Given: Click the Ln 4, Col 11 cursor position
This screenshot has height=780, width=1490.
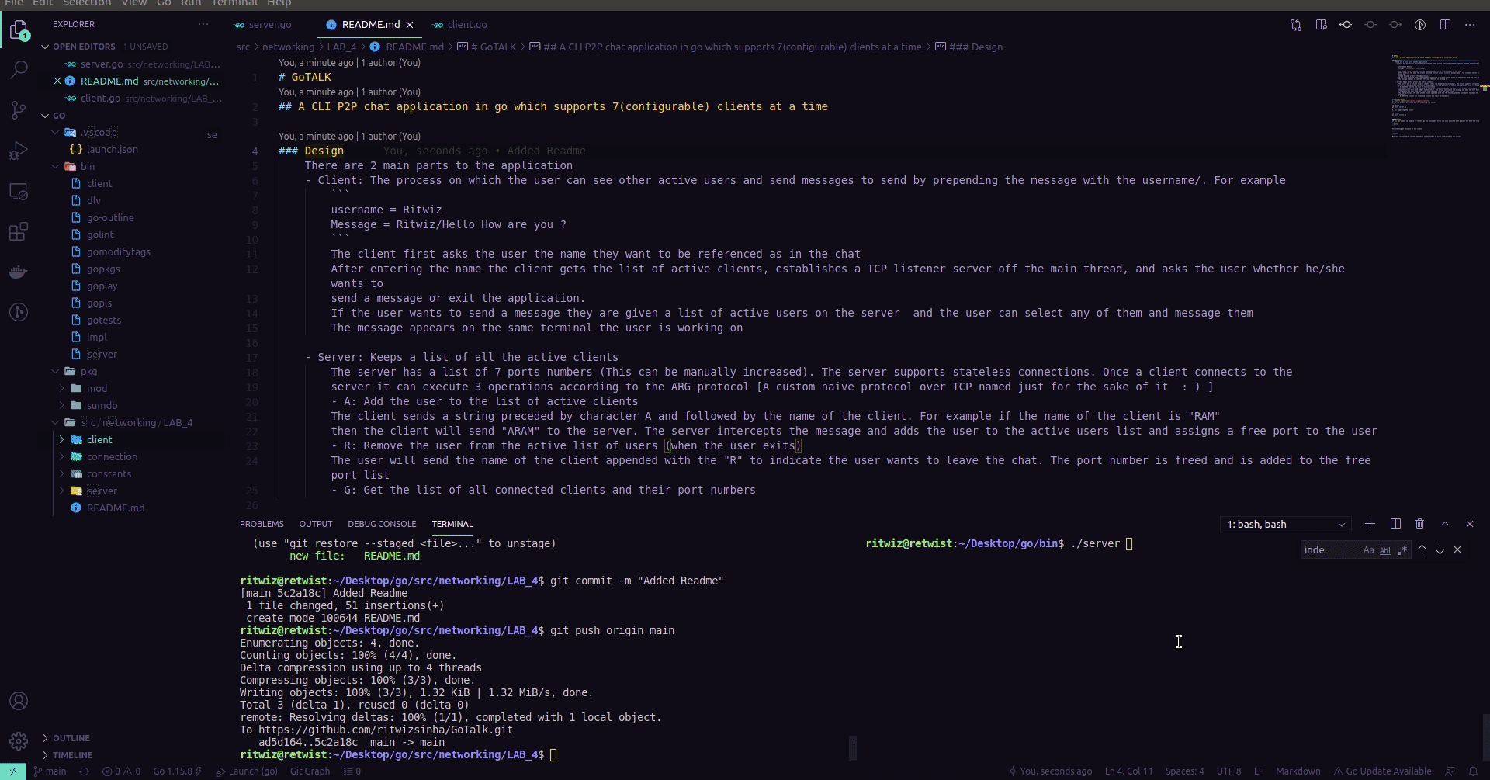Looking at the screenshot, I should 1128,771.
